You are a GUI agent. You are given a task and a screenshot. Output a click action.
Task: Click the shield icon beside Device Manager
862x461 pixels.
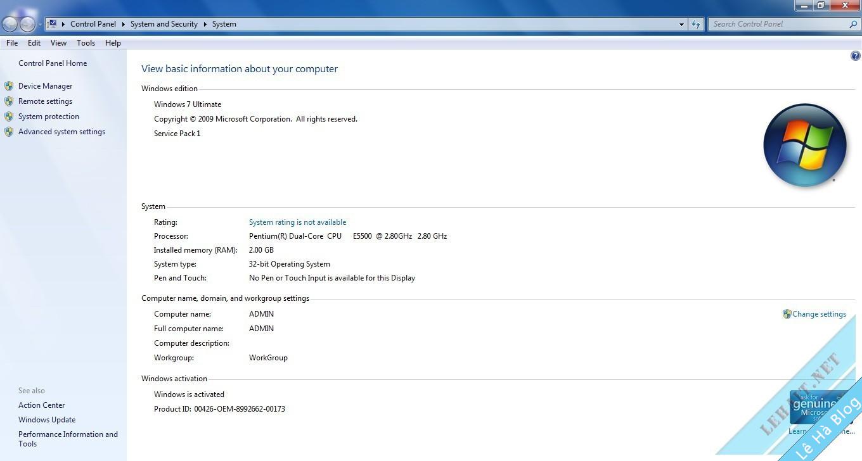coord(9,86)
